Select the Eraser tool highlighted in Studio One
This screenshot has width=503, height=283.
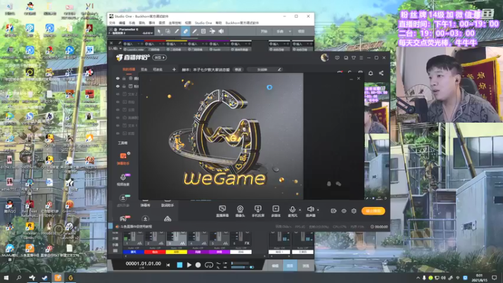[185, 31]
